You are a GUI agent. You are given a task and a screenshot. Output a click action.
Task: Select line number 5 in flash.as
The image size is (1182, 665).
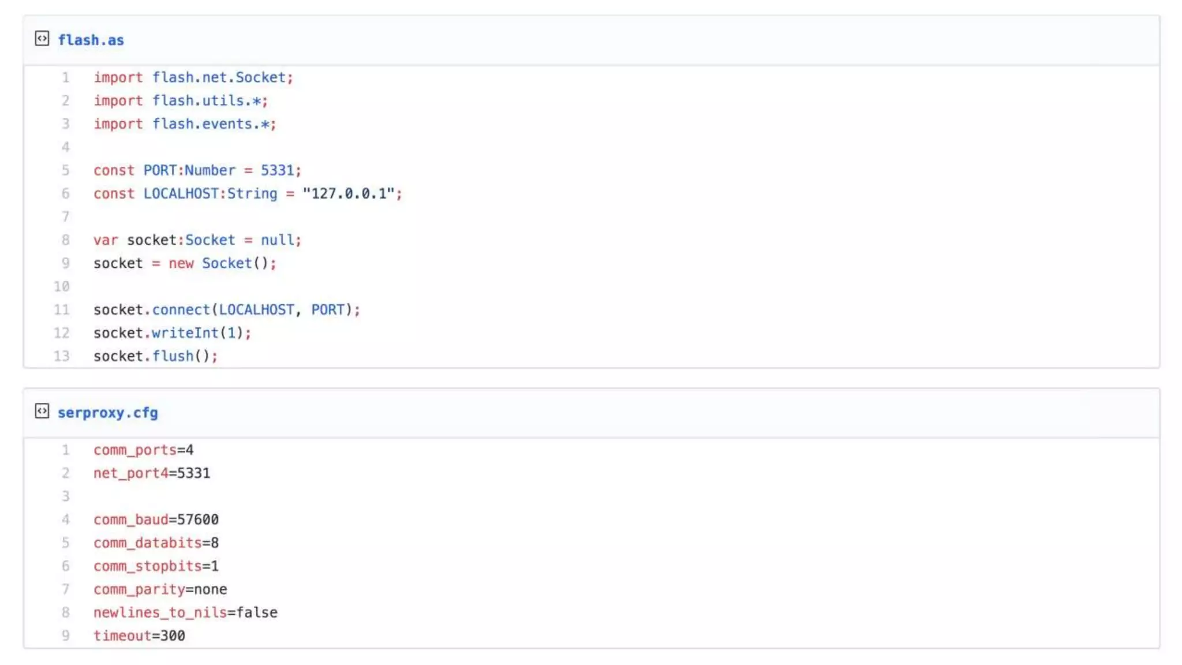pos(65,170)
